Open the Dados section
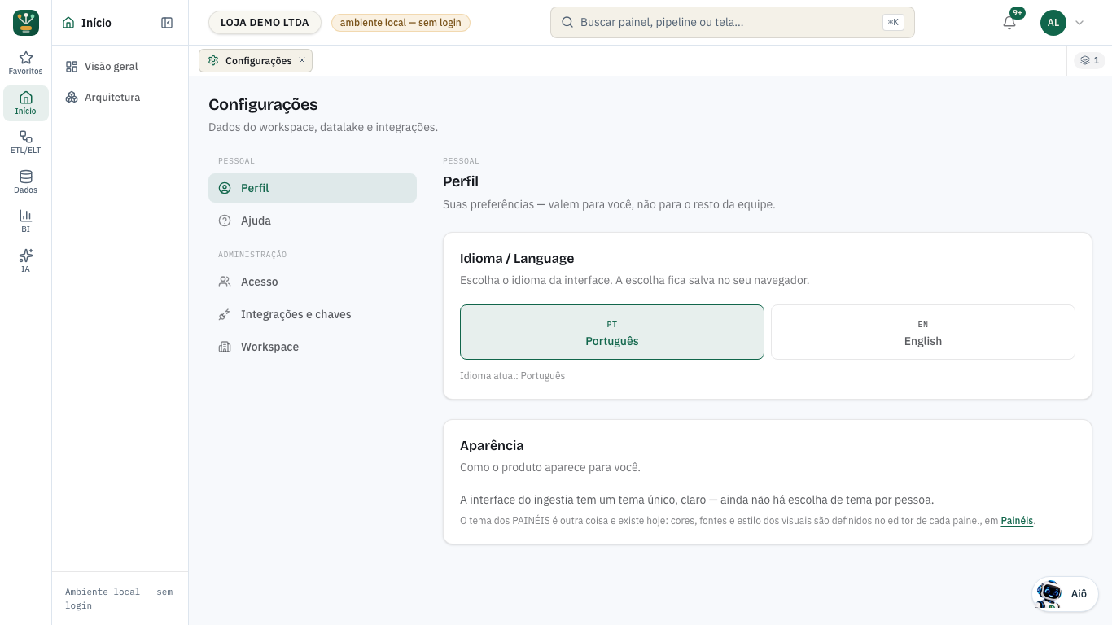This screenshot has height=625, width=1112. point(26,181)
